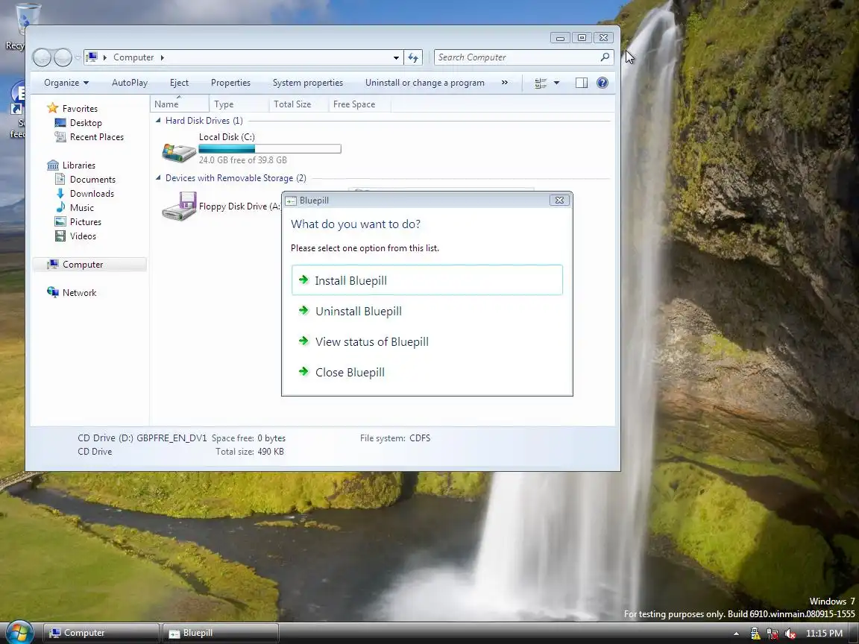Viewport: 859px width, 644px height.
Task: Open the recent pages dropdown arrow
Action: pos(78,57)
